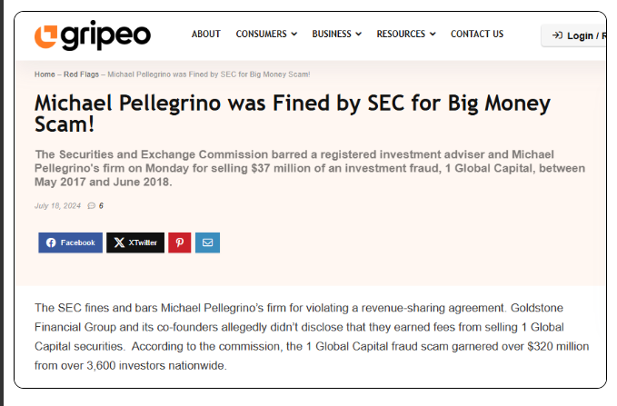
Task: Click the login arrow icon
Action: [557, 35]
